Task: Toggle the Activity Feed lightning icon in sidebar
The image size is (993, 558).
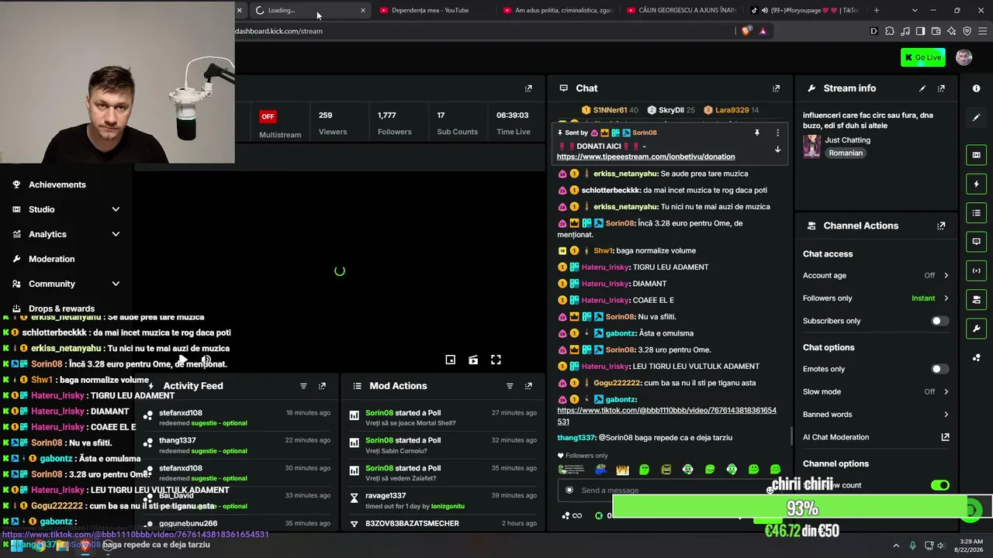Action: coord(977,184)
